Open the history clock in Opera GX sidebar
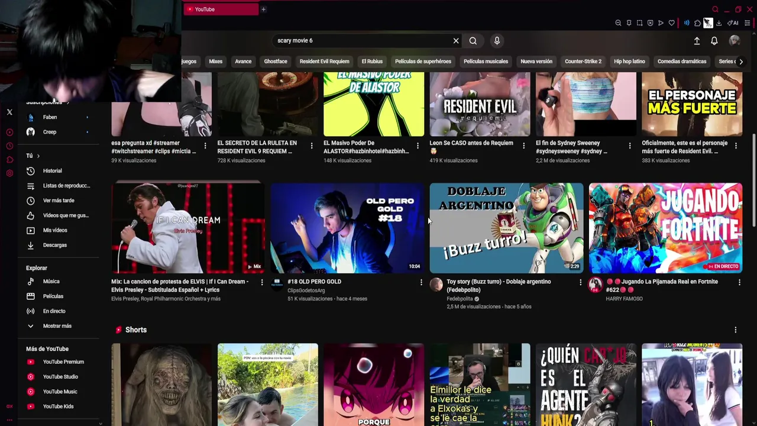757x426 pixels. pyautogui.click(x=9, y=146)
